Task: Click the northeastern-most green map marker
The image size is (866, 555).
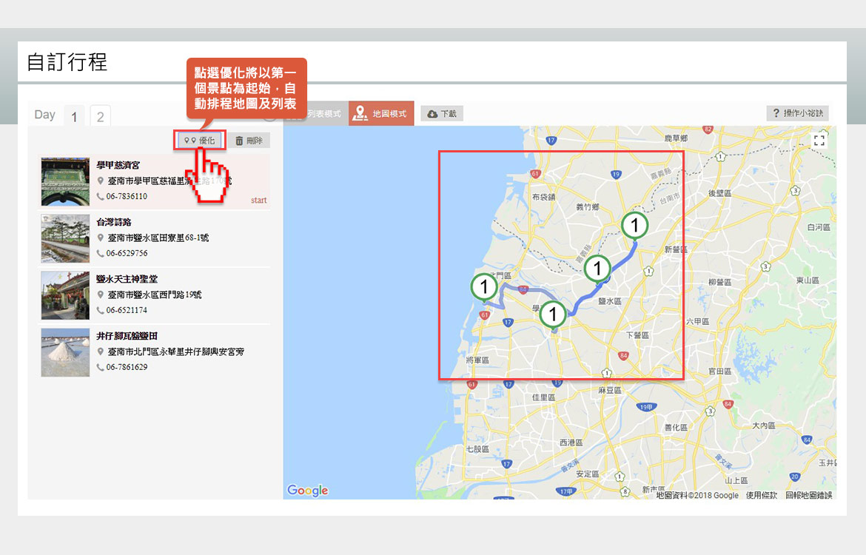Action: tap(634, 226)
